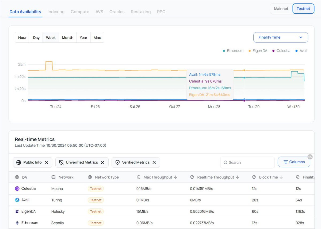Click the Avail logo icon in table
Image resolution: width=321 pixels, height=229 pixels.
point(17,200)
